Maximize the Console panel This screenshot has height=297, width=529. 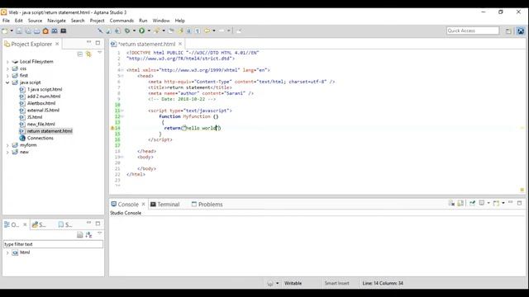(520, 203)
